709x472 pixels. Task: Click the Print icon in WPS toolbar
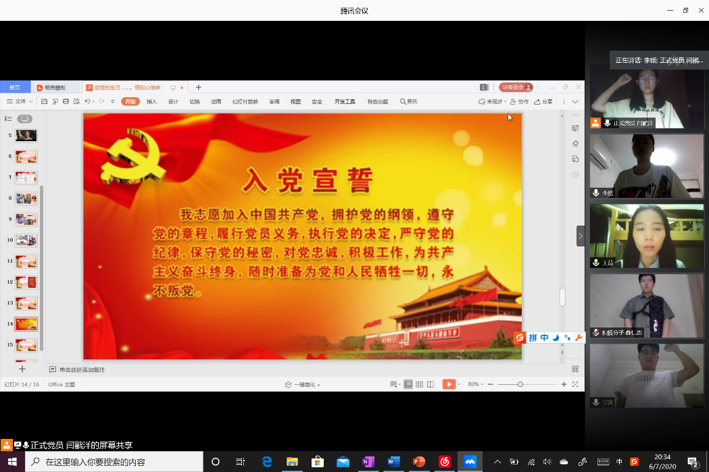(66, 102)
